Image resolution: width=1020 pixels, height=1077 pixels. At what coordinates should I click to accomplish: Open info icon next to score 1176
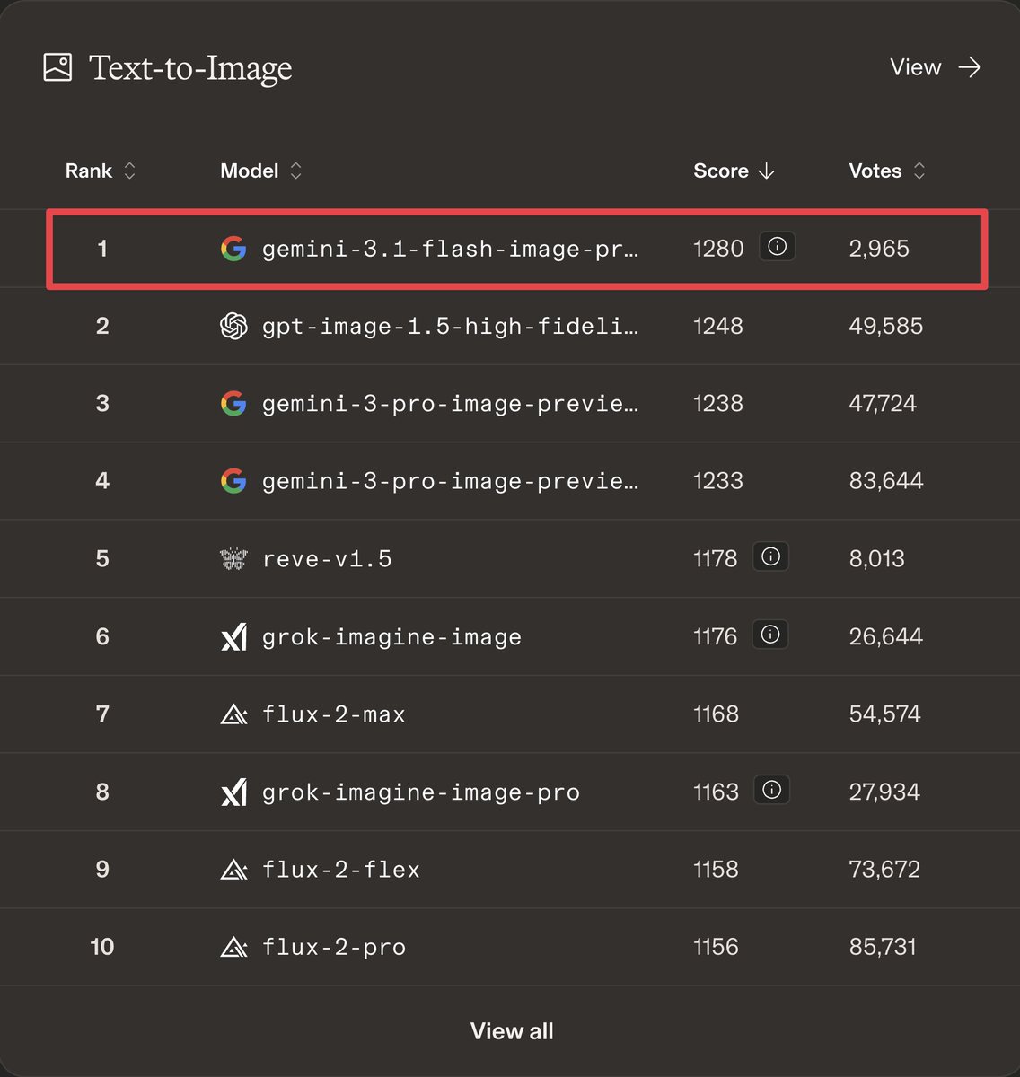(x=770, y=635)
